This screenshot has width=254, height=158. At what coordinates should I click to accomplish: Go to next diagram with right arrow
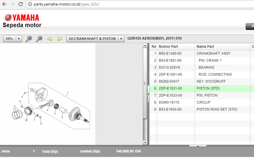pyautogui.click(x=60, y=39)
